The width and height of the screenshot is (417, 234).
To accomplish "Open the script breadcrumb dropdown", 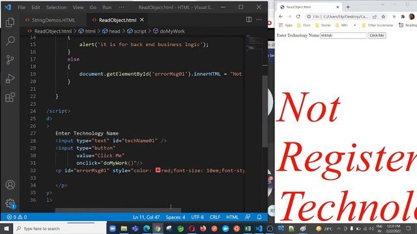I will point(137,31).
